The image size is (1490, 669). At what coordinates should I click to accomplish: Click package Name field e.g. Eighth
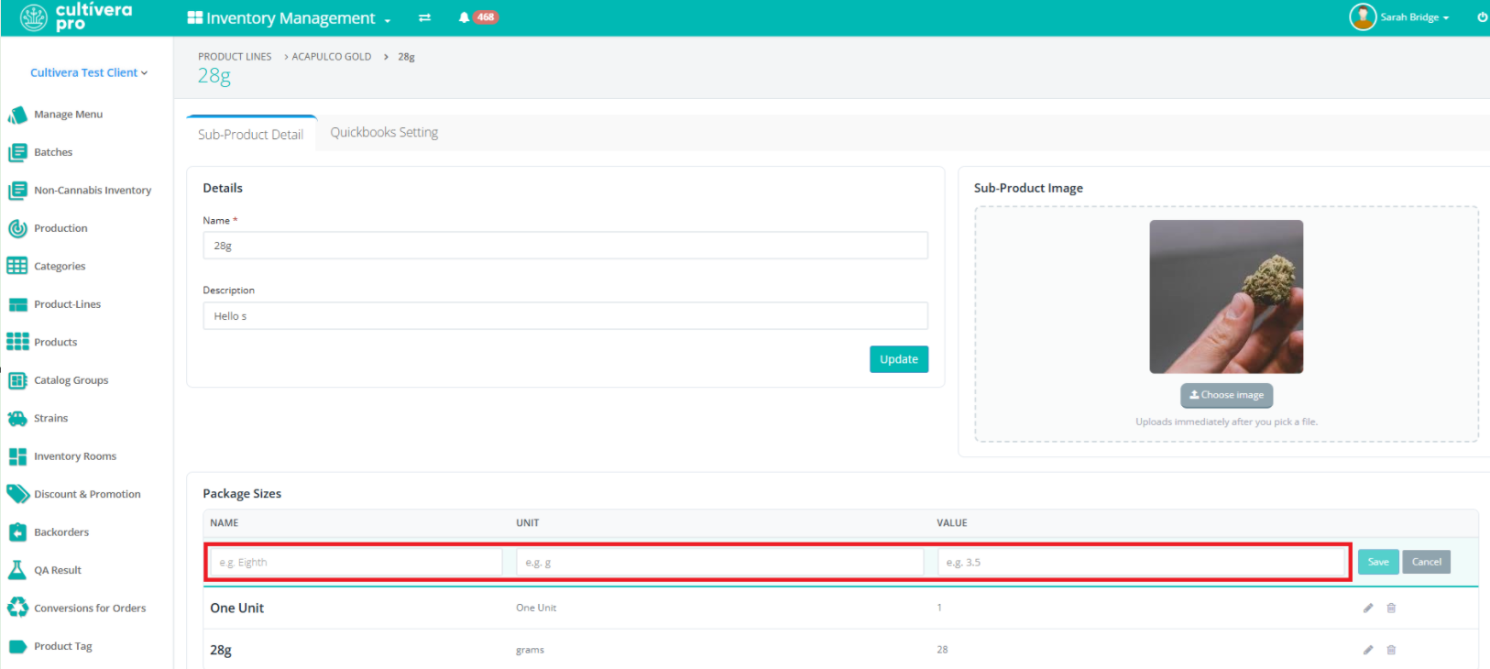356,563
